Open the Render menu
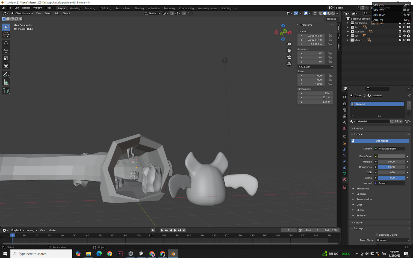The width and height of the screenshot is (413, 258). click(26, 8)
